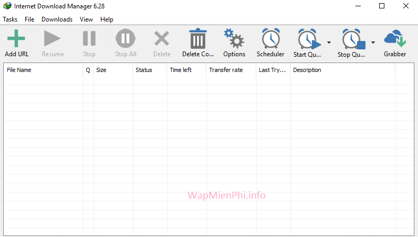Open the View menu

click(x=86, y=19)
